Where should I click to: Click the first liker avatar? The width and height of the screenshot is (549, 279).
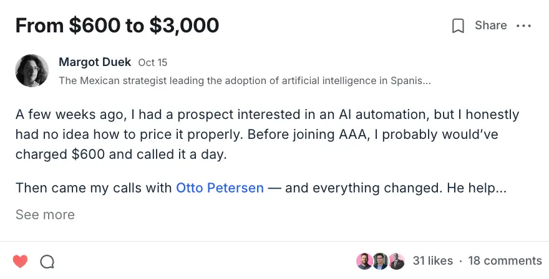364,261
